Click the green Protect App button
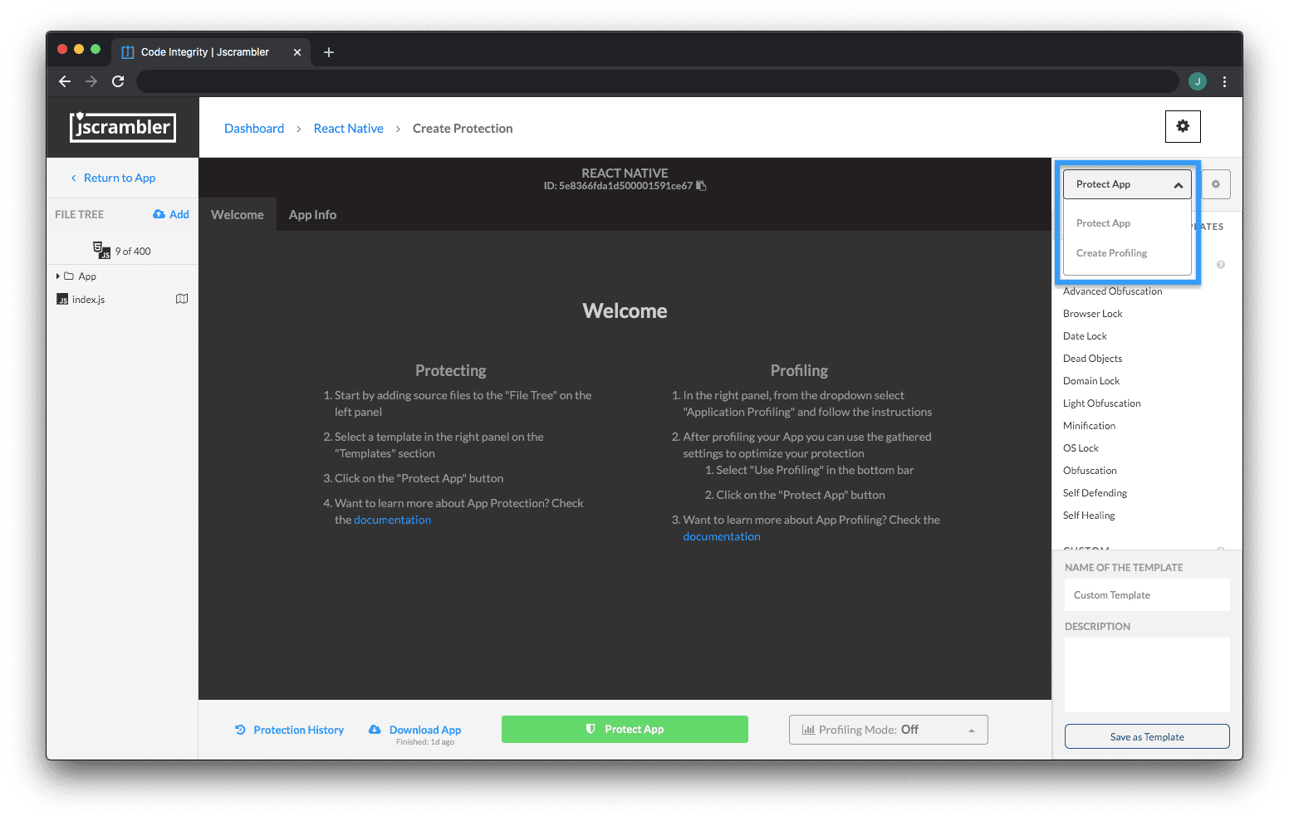 [625, 729]
